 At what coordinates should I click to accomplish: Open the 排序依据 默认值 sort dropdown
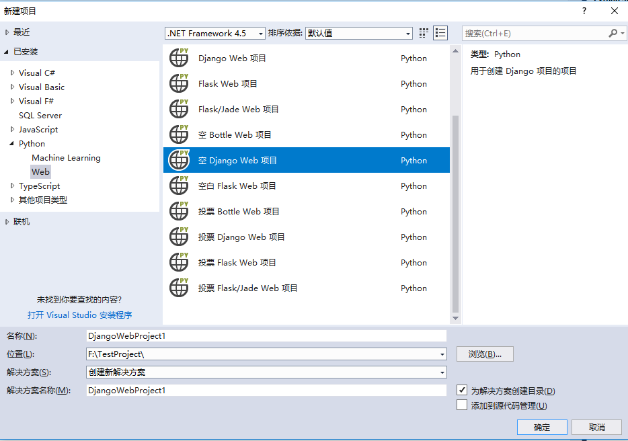click(408, 34)
